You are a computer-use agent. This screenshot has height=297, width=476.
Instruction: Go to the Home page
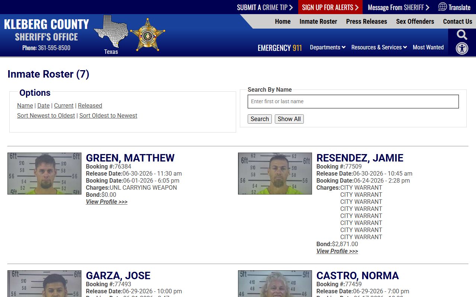283,22
